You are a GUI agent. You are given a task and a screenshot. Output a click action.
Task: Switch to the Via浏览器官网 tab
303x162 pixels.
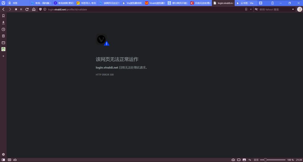click(x=132, y=3)
